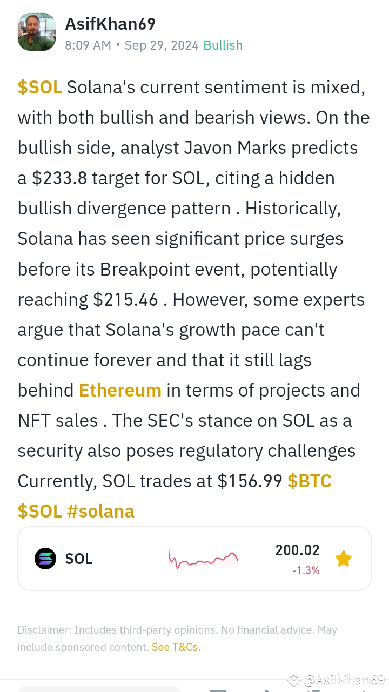The height and width of the screenshot is (692, 389).
Task: Click the Solana coin logo icon
Action: tap(45, 559)
